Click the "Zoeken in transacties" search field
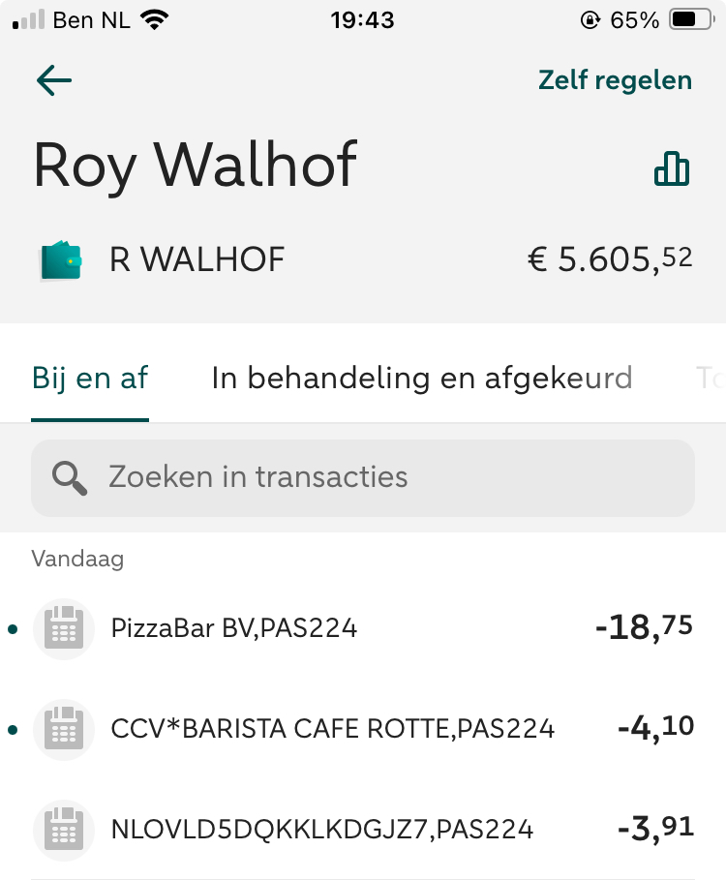Image resolution: width=726 pixels, height=880 pixels. point(363,477)
